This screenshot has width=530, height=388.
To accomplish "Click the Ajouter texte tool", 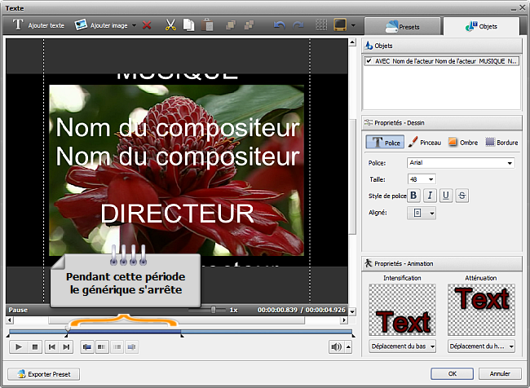I will pyautogui.click(x=38, y=25).
